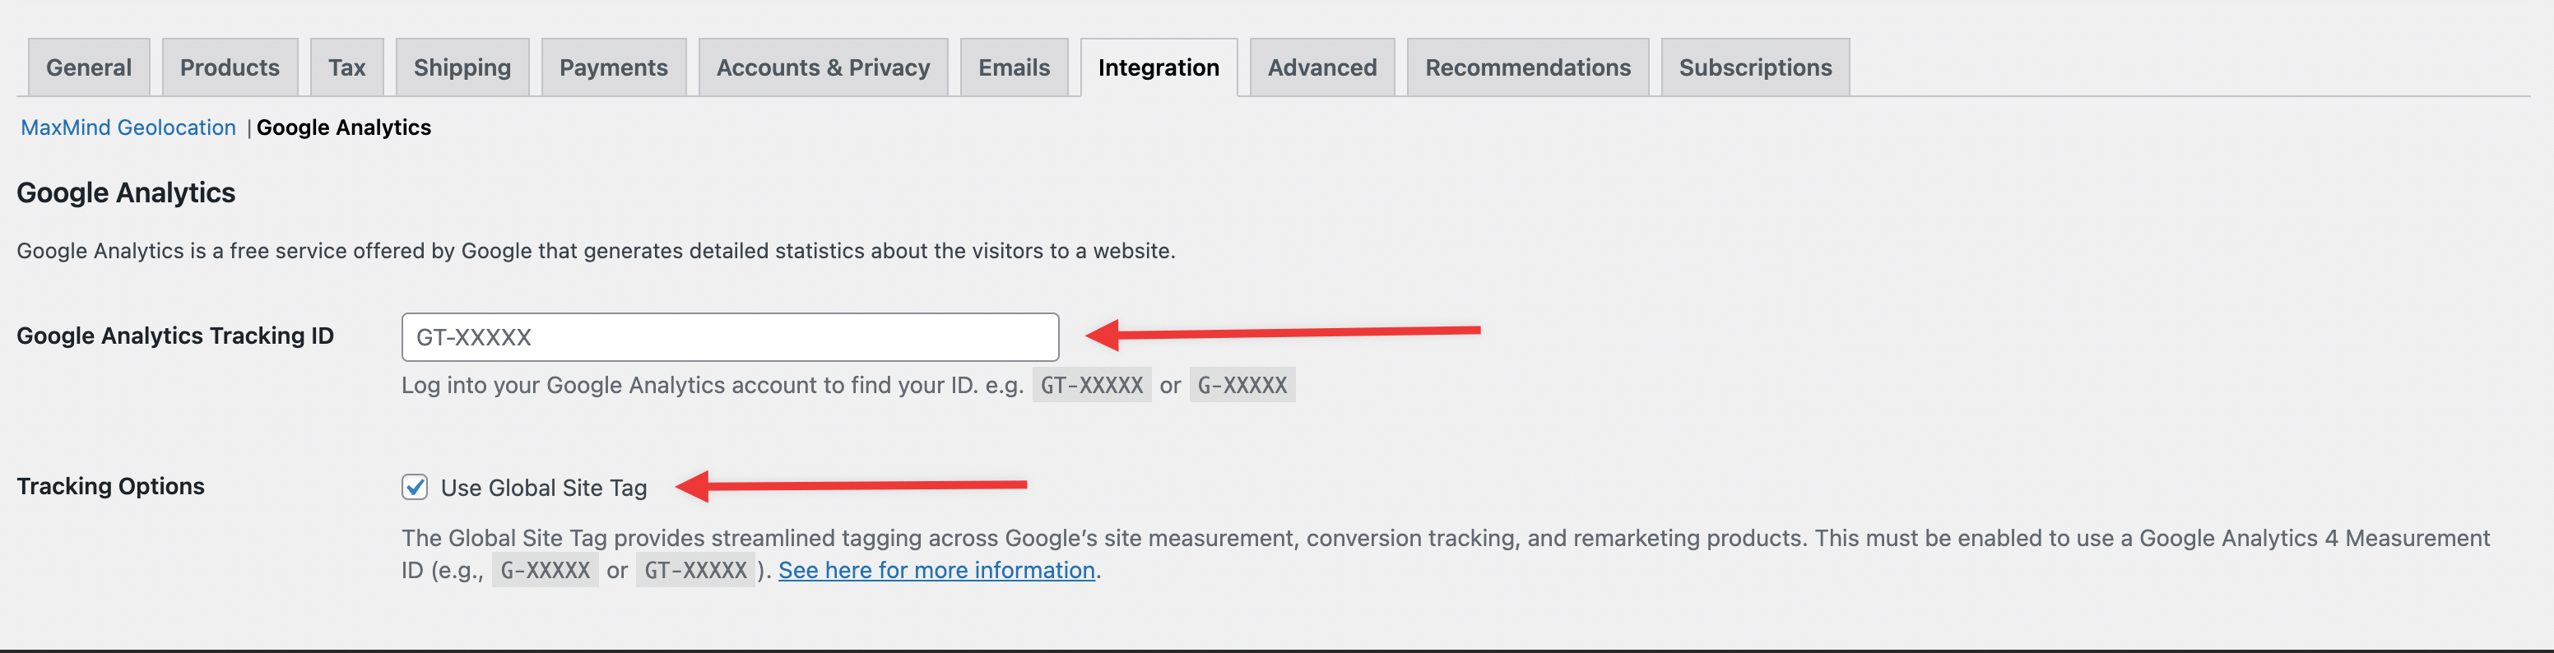Click the G-XXXXX example code snippet
Viewport: 2554px width, 653px height.
[x=1242, y=386]
